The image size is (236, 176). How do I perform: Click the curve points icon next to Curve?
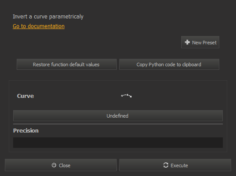pos(126,96)
